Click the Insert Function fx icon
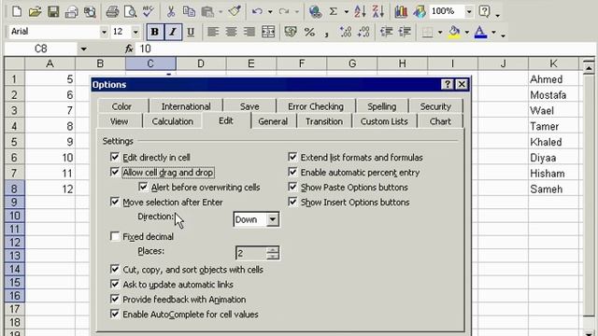This screenshot has height=336, width=598. click(129, 49)
